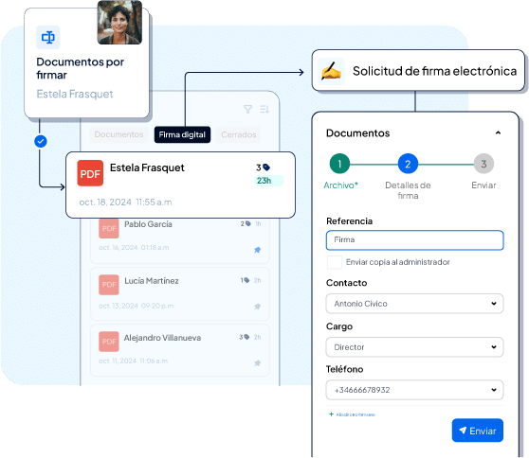Click the pin icon on Pablo García card
This screenshot has width=529, height=458.
tap(258, 250)
